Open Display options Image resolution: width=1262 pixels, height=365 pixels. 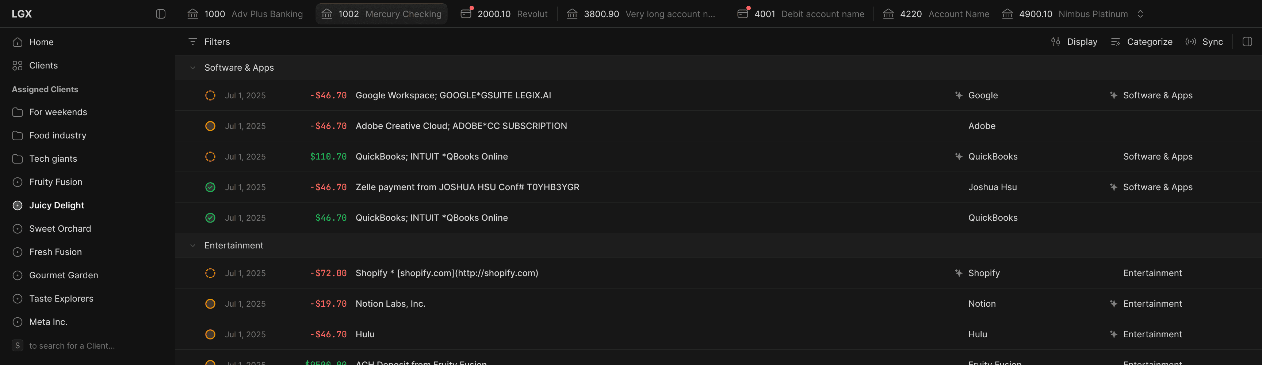tap(1074, 42)
